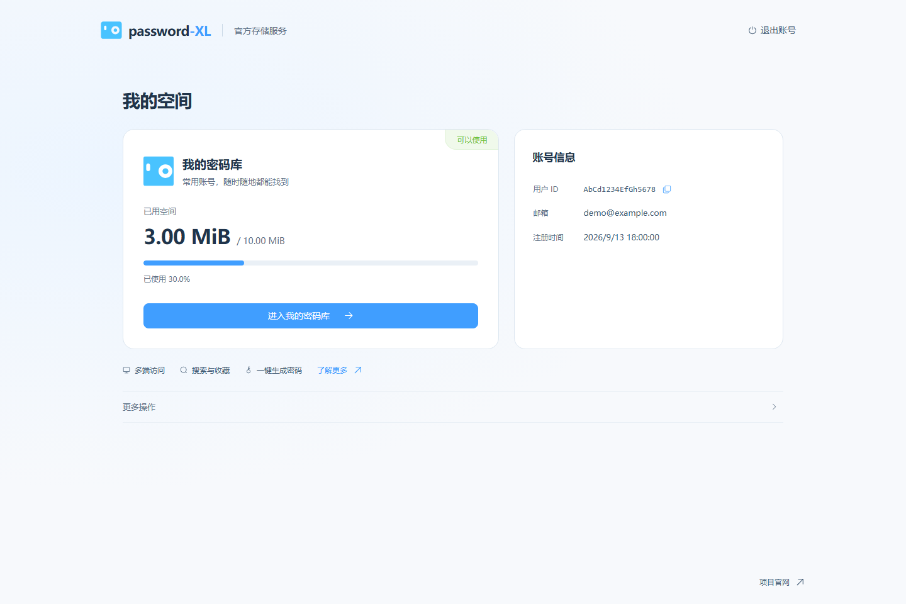This screenshot has width=906, height=604.
Task: Click the password-XL brand name text
Action: click(170, 31)
